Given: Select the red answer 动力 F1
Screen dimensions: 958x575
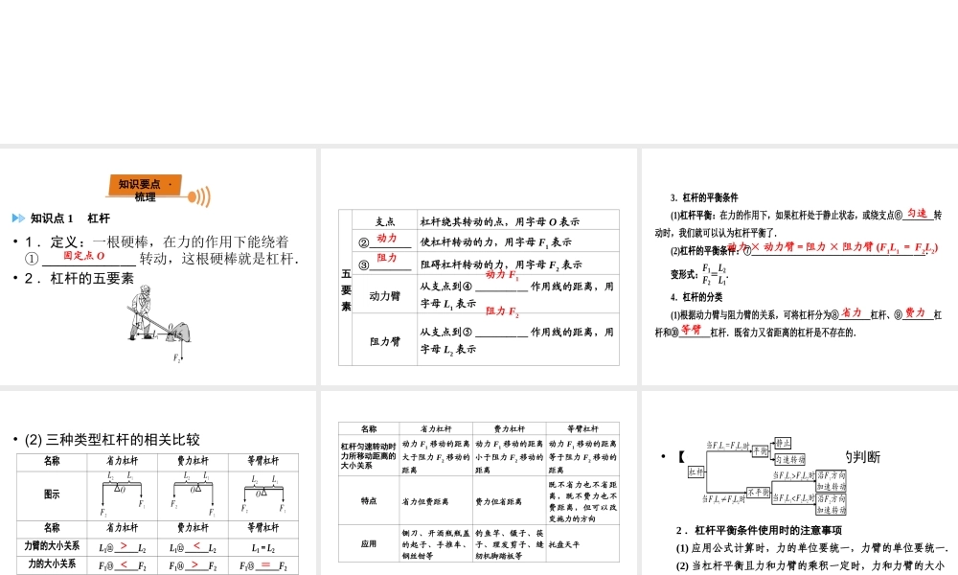Looking at the screenshot, I should [502, 275].
